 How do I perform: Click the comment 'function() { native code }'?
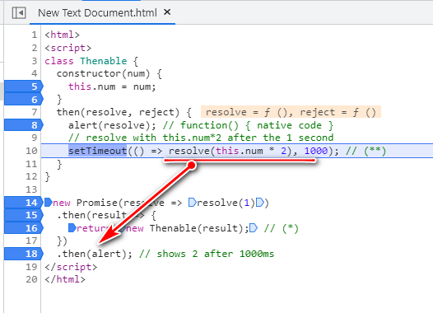point(248,125)
